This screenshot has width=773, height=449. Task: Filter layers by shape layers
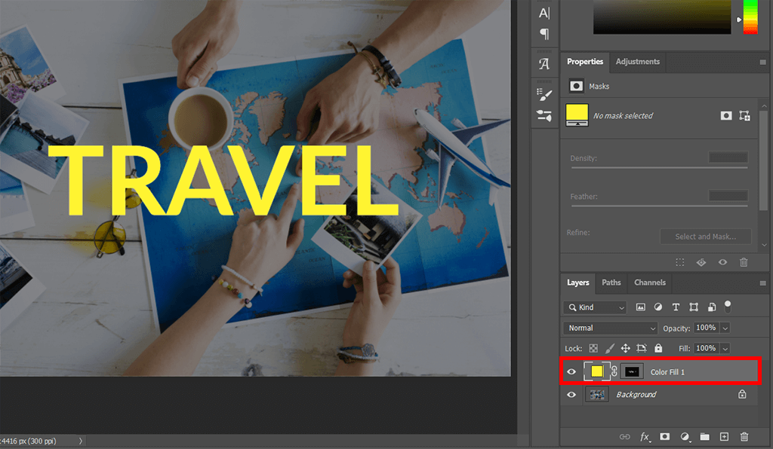tap(694, 307)
